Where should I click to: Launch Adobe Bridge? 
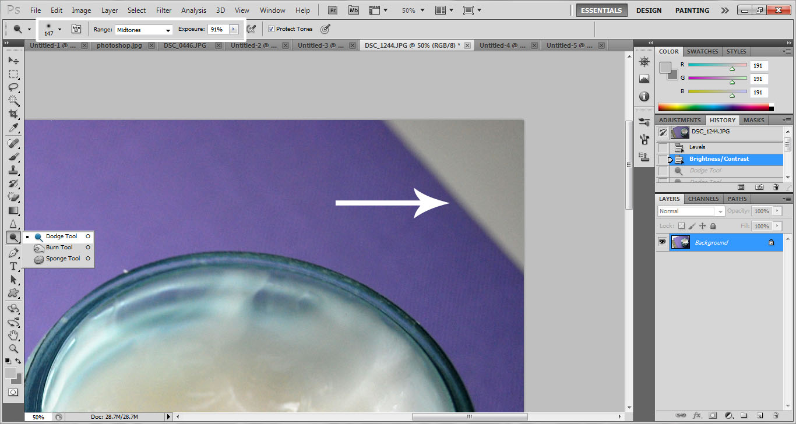pos(333,10)
